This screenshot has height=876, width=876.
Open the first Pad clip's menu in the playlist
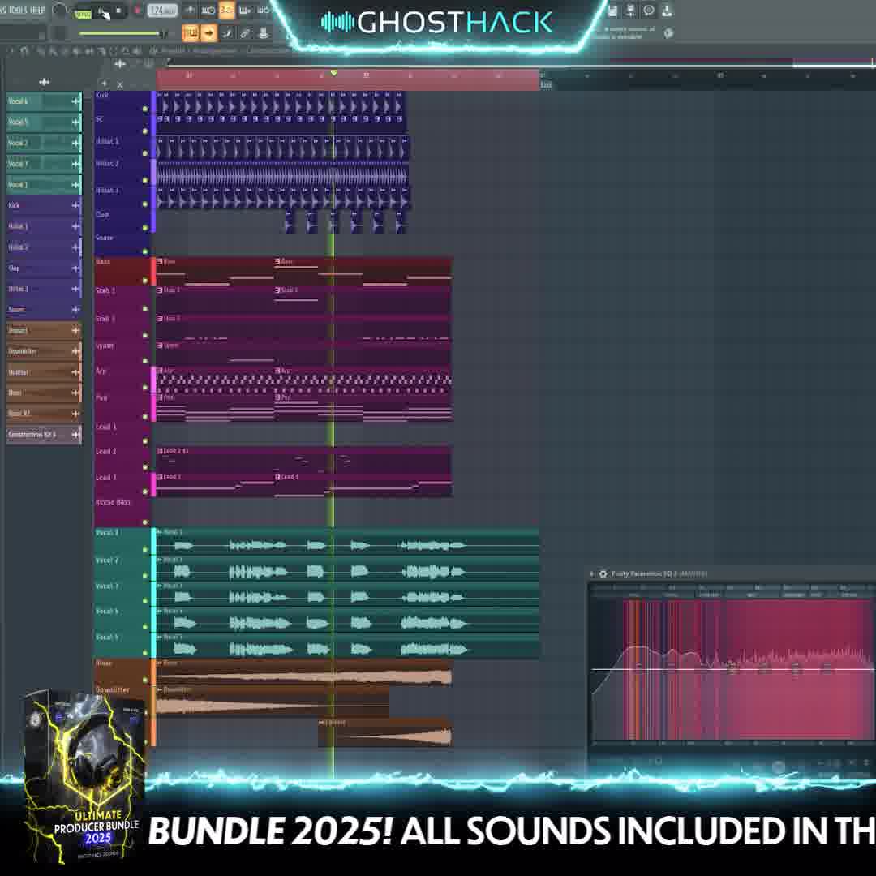pyautogui.click(x=160, y=397)
